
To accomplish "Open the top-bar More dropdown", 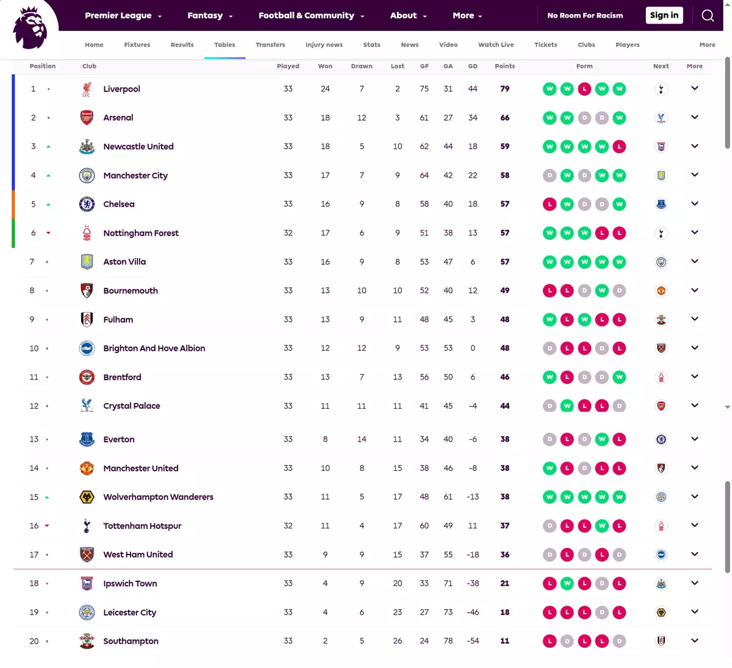I will pyautogui.click(x=467, y=15).
